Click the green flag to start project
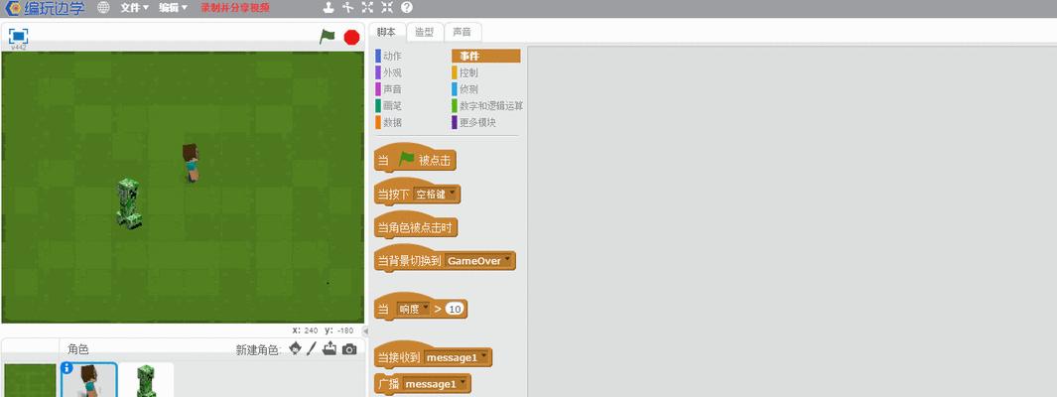1057x397 pixels. pos(327,37)
